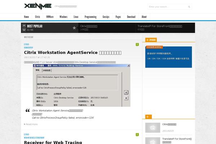
Task: Click the XENDESKTOP category tag
Action: point(28,48)
